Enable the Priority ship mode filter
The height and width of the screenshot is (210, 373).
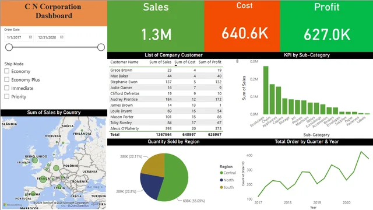pyautogui.click(x=6, y=96)
